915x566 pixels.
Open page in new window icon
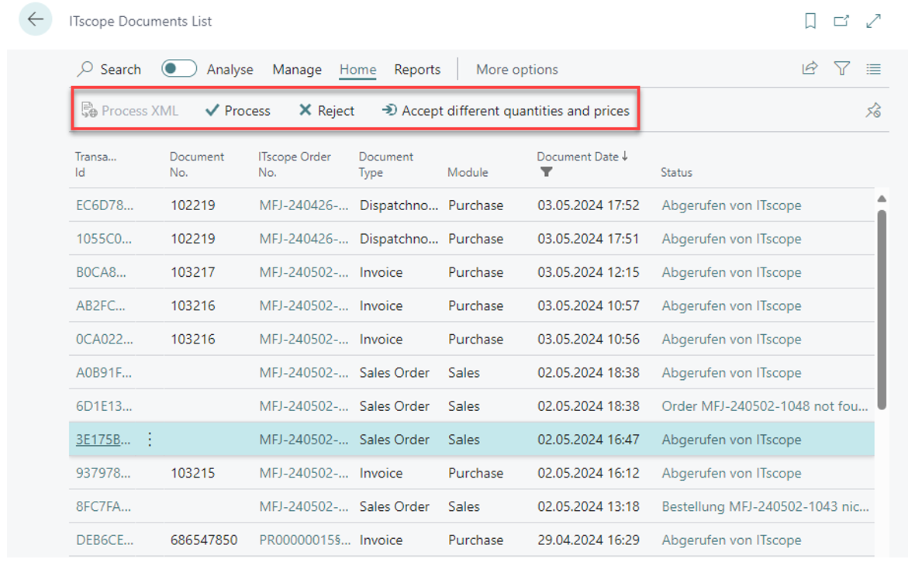pyautogui.click(x=841, y=22)
